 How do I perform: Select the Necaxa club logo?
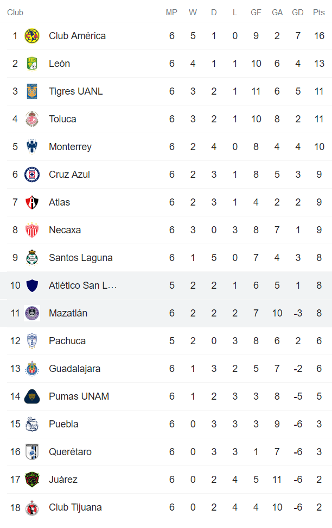[31, 229]
